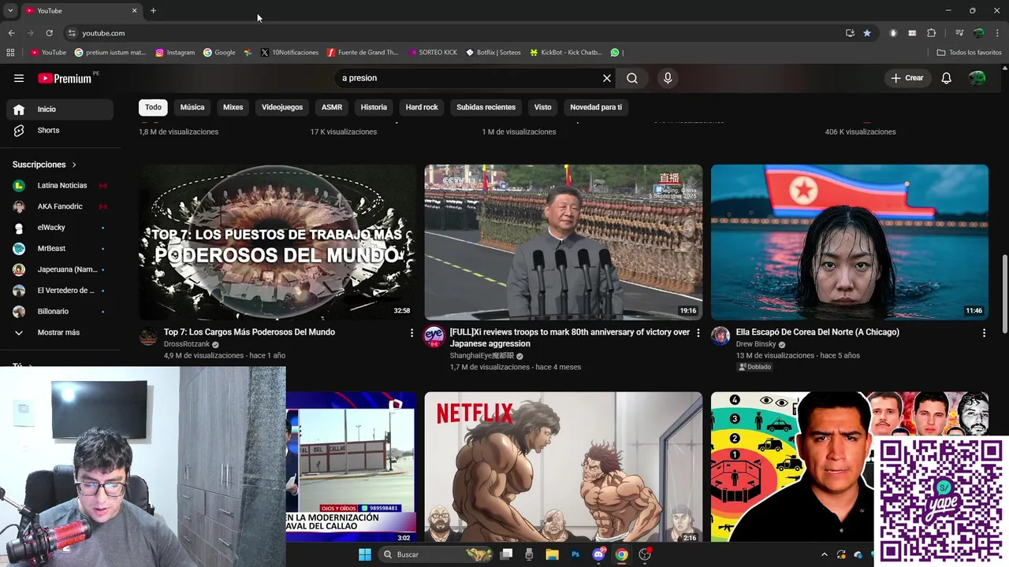This screenshot has width=1009, height=567.
Task: Click the taskbar Buscar search box
Action: 437,554
